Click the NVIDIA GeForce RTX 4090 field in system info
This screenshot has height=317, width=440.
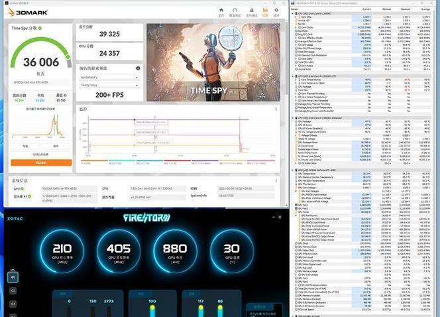69,188
